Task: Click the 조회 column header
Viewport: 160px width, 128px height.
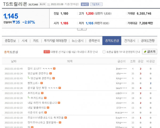Action: coord(133,61)
